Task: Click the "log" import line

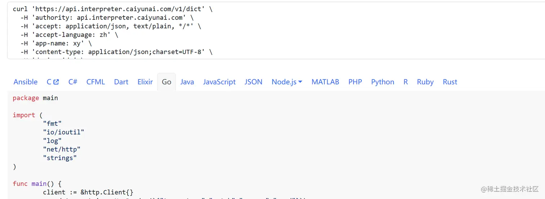Action: [52, 141]
